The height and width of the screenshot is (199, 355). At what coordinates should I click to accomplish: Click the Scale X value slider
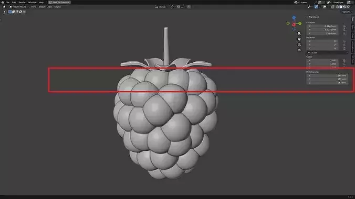[322, 61]
